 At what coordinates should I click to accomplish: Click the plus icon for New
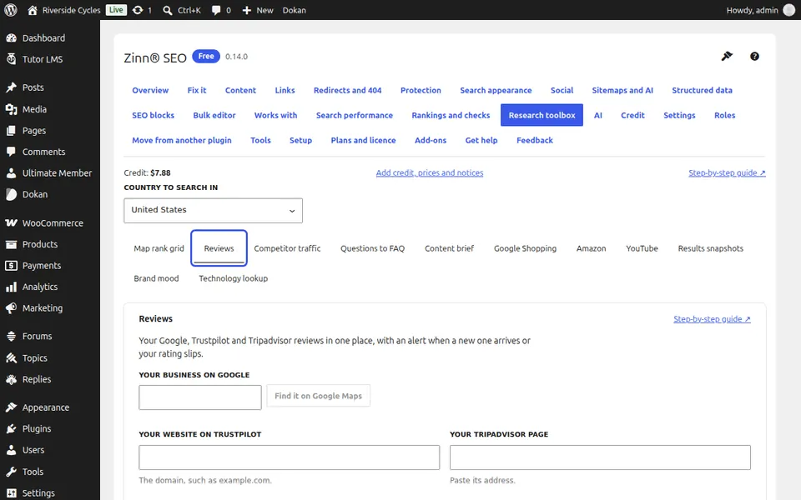click(247, 10)
